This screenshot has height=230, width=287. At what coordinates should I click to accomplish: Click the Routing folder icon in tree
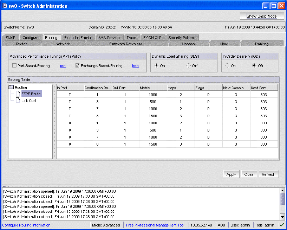pos(11,87)
